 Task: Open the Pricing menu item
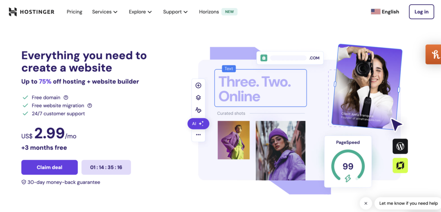coord(74,12)
